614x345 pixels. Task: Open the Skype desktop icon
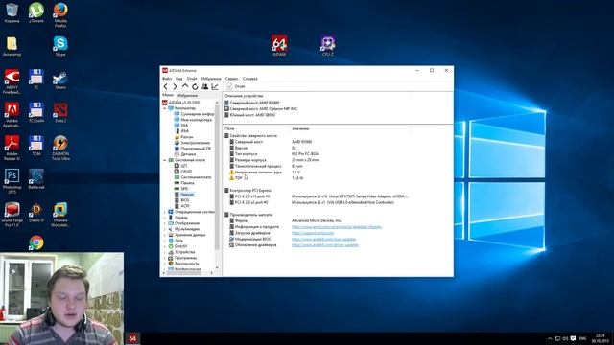click(x=60, y=46)
